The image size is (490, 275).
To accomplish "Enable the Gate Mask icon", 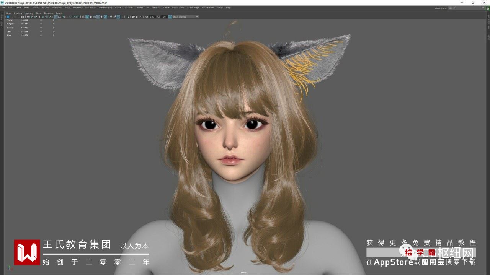I will point(67,17).
